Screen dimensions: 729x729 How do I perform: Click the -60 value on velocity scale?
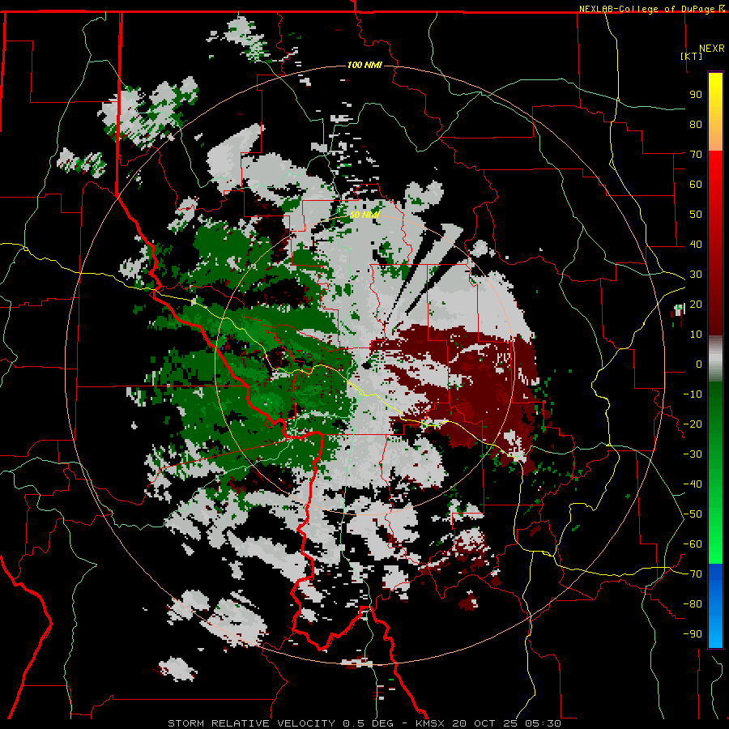[x=693, y=544]
